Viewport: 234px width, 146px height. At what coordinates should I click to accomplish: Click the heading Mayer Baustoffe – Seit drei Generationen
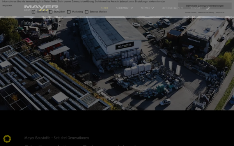pos(57,138)
